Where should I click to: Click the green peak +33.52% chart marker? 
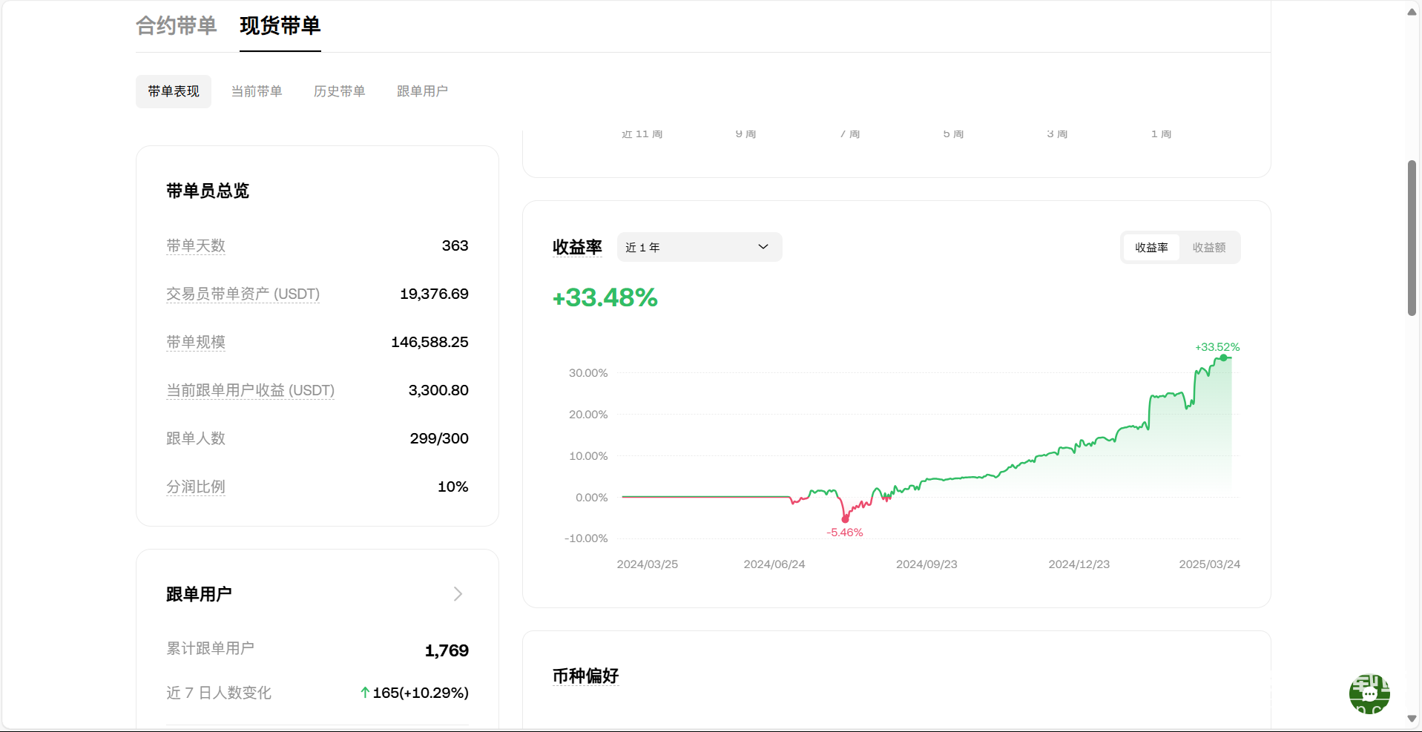coord(1223,357)
